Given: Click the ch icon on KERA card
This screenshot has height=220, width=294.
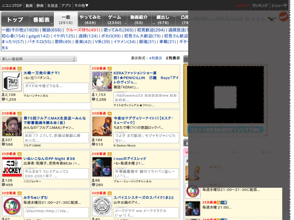Looking at the screenshot, I should coord(110,69).
